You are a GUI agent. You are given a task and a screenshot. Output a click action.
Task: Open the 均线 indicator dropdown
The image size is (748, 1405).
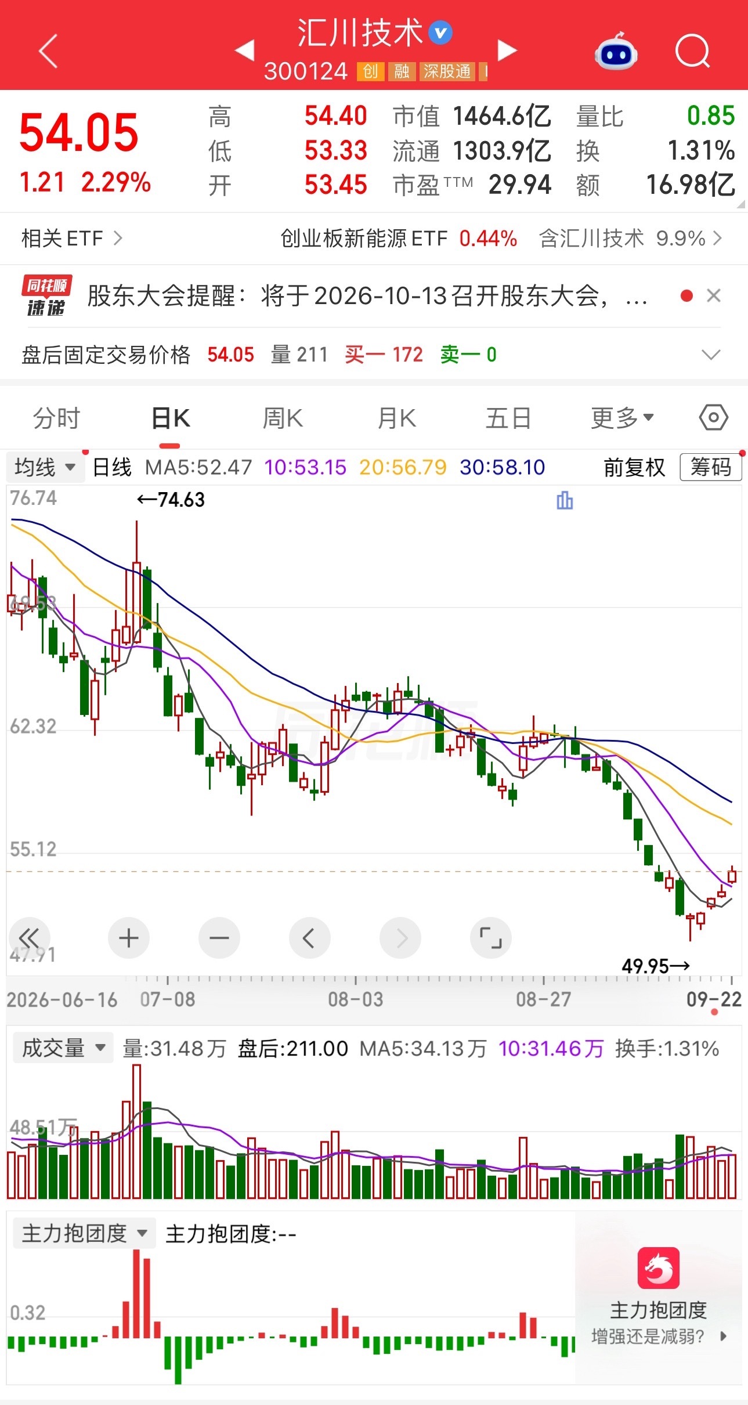(x=45, y=467)
